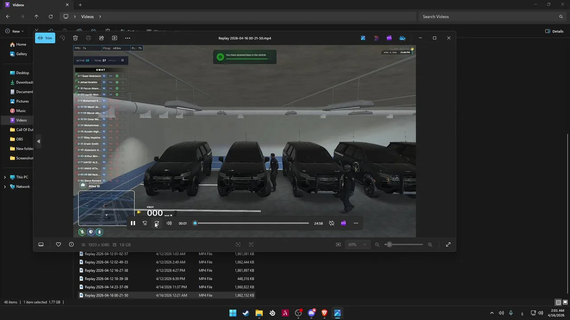Viewport: 570px width, 320px height.
Task: Skip forward 30 seconds in the video
Action: (x=157, y=223)
